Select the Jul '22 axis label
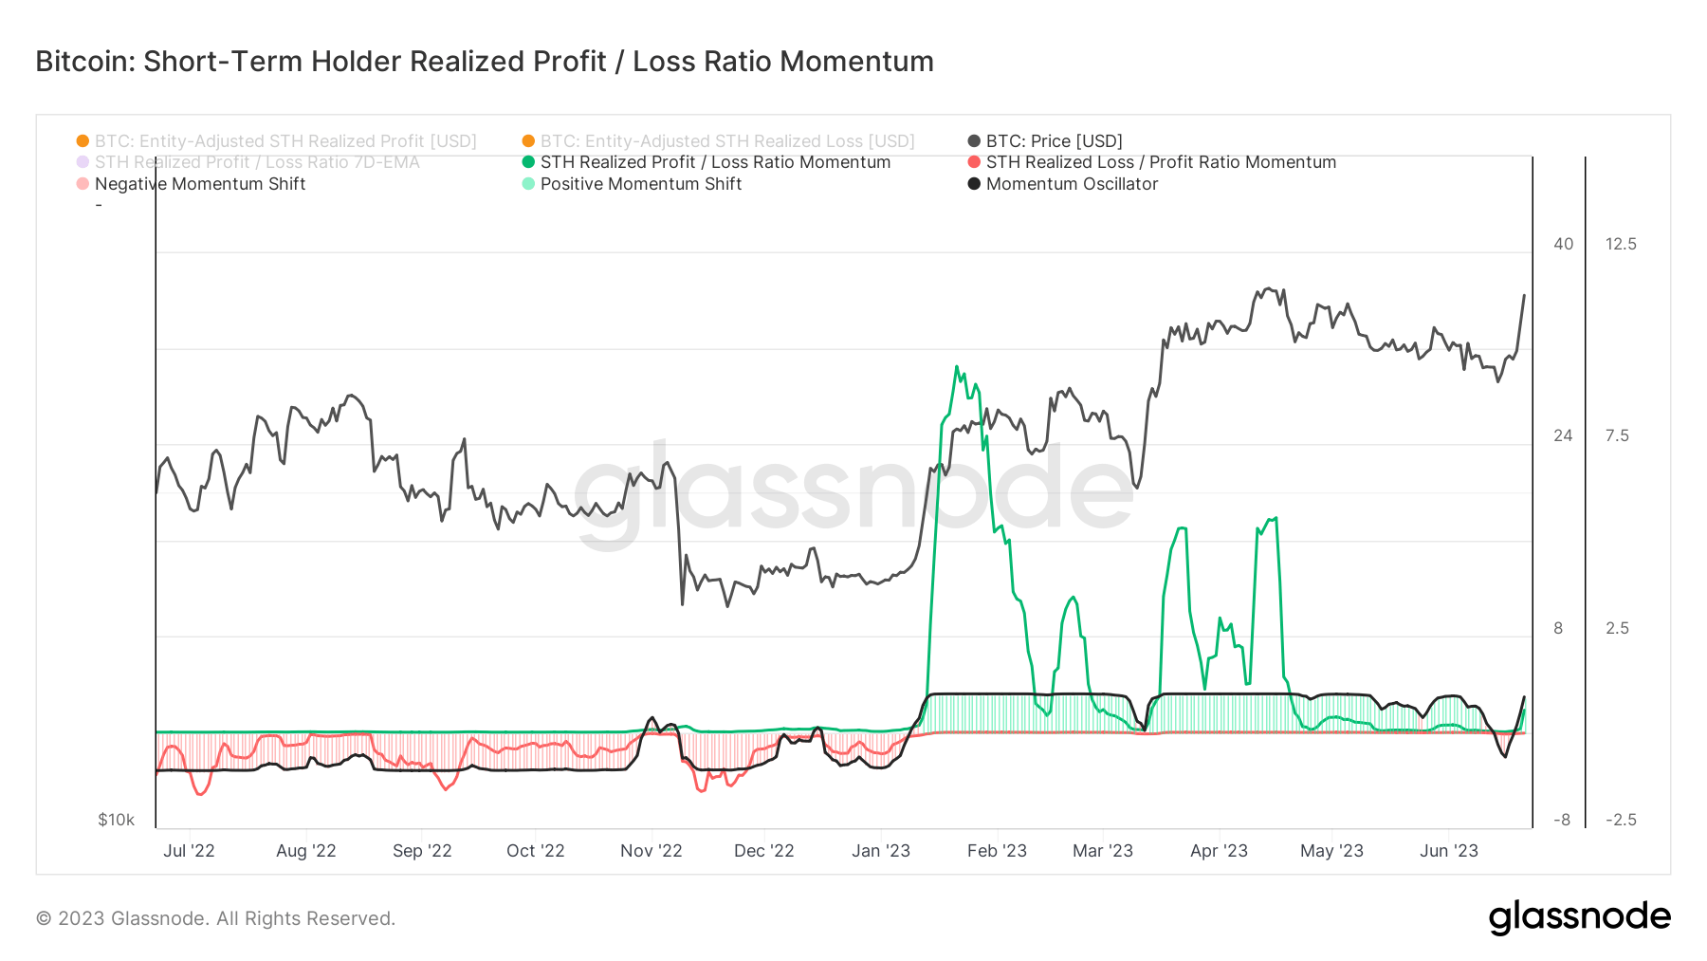This screenshot has width=1707, height=961. coord(191,851)
